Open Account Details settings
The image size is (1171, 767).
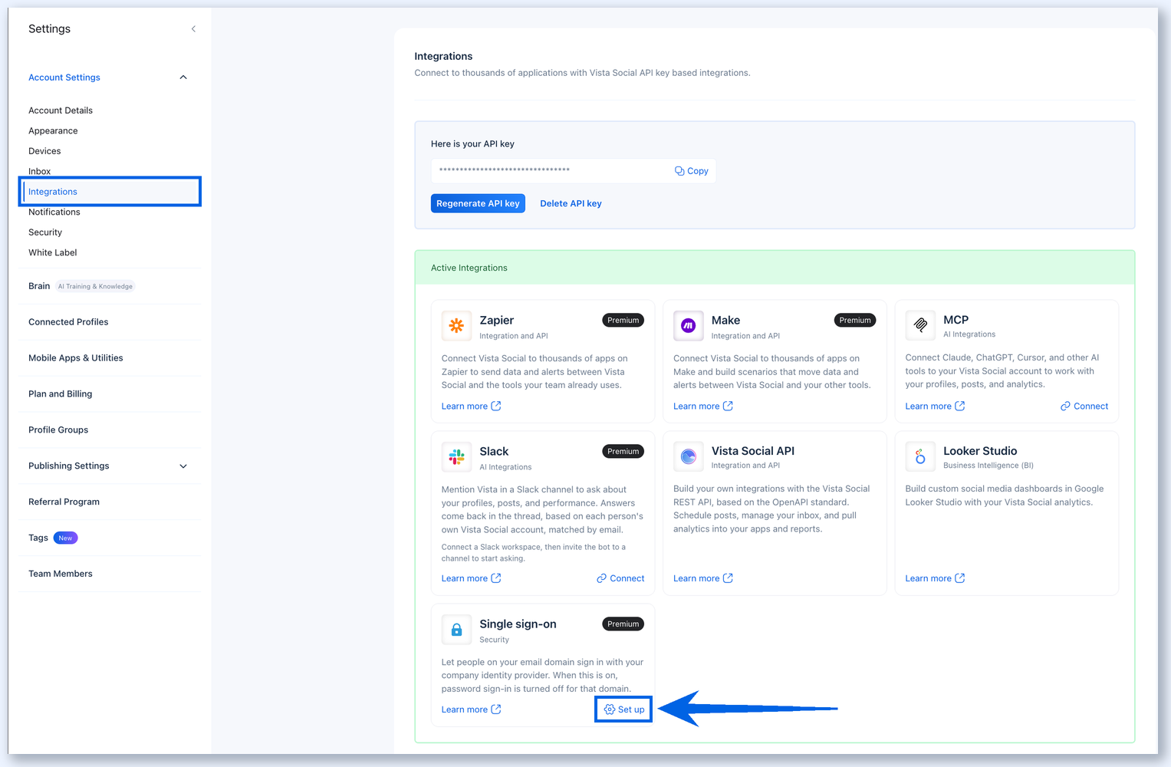click(x=61, y=110)
